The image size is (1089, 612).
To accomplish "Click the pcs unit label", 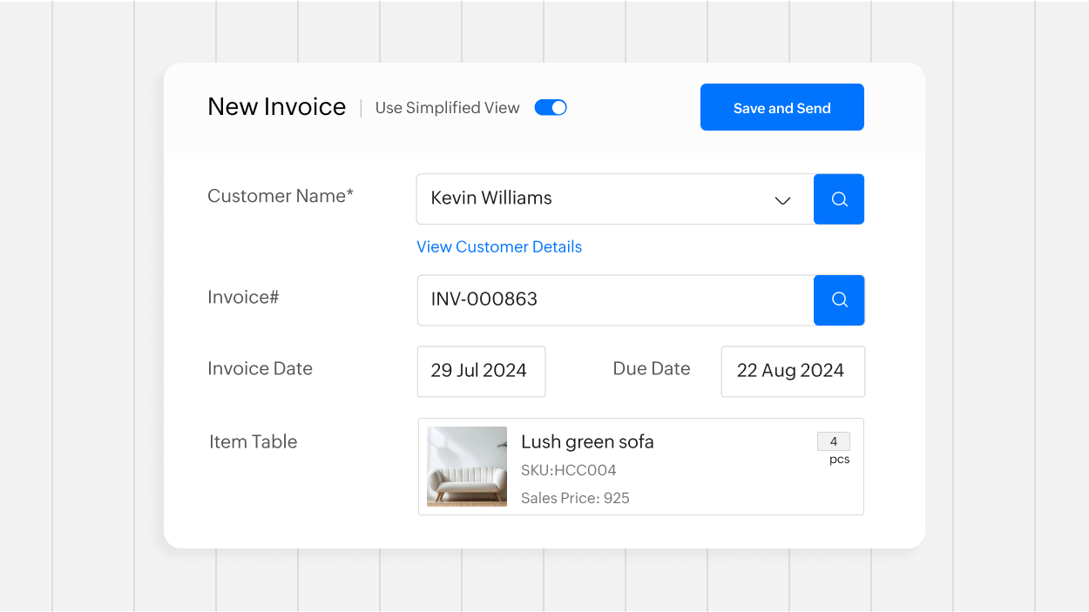I will [x=839, y=460].
